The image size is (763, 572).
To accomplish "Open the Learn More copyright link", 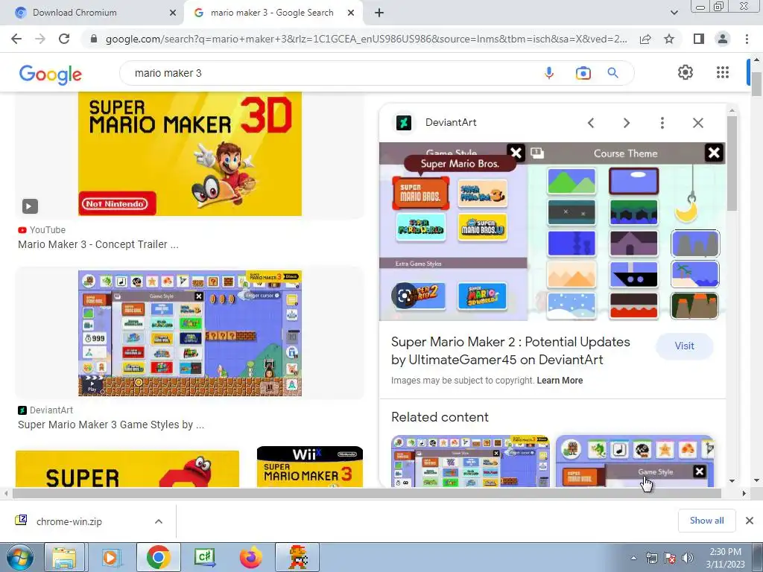I will [560, 381].
